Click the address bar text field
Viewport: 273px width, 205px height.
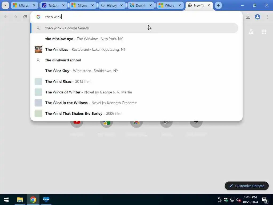(136, 17)
